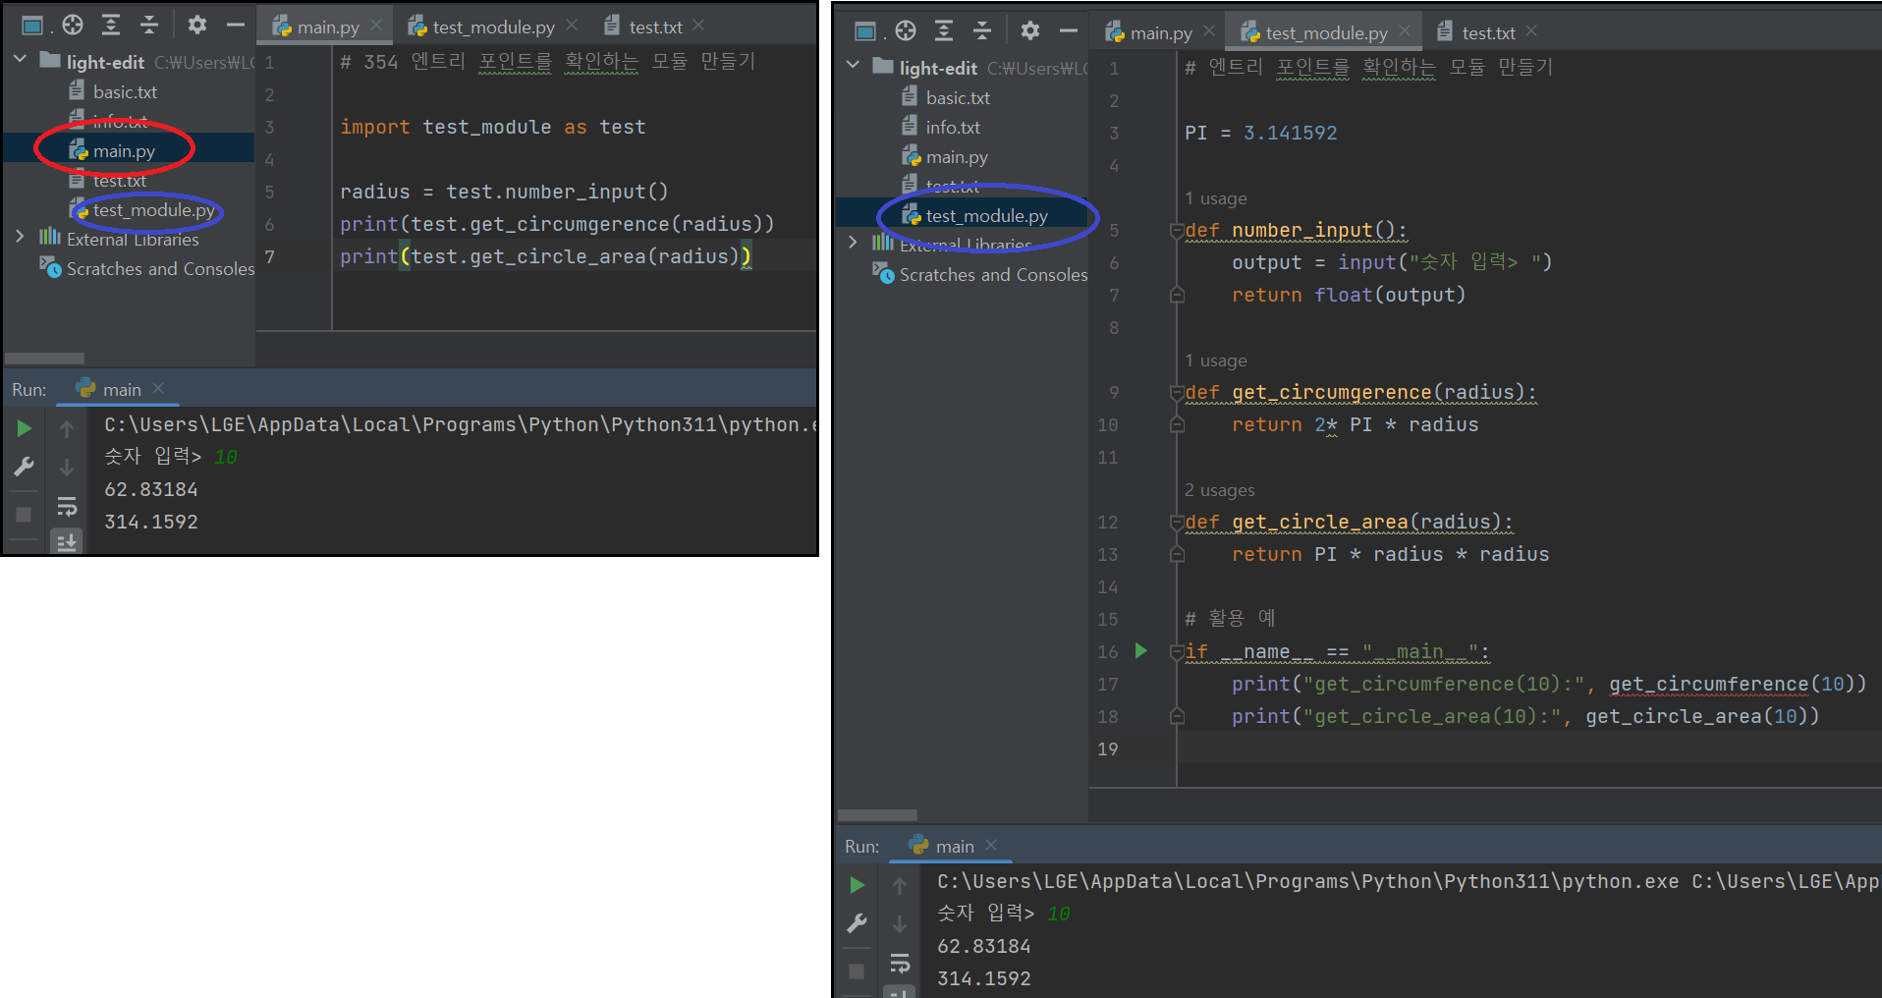
Task: Close main run tab in right window
Action: coord(991,845)
